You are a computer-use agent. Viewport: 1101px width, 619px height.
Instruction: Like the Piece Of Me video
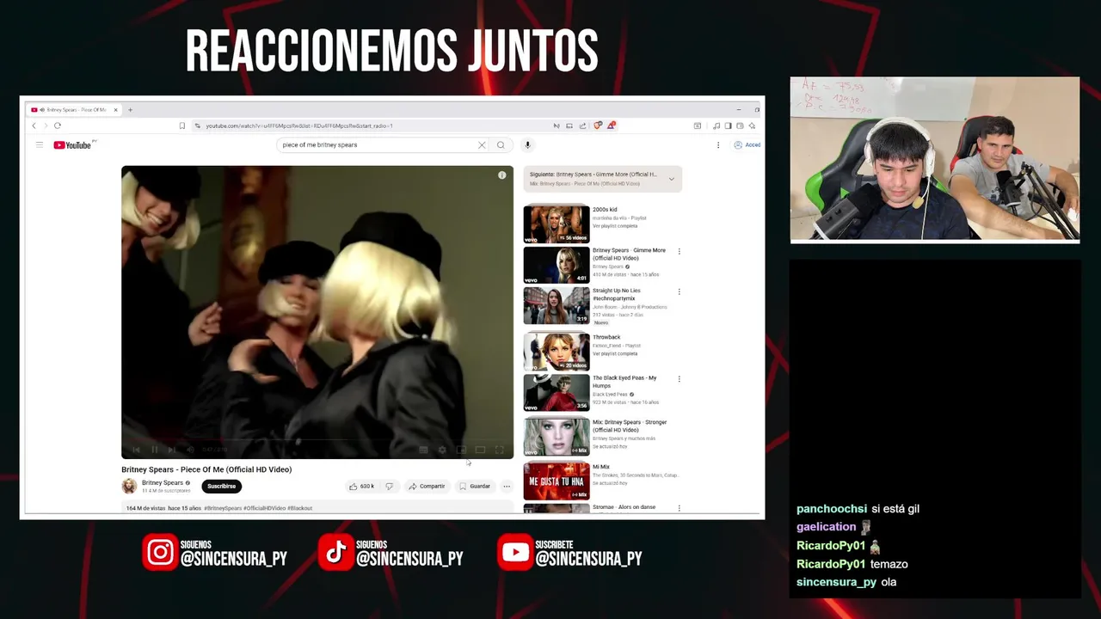tap(361, 487)
